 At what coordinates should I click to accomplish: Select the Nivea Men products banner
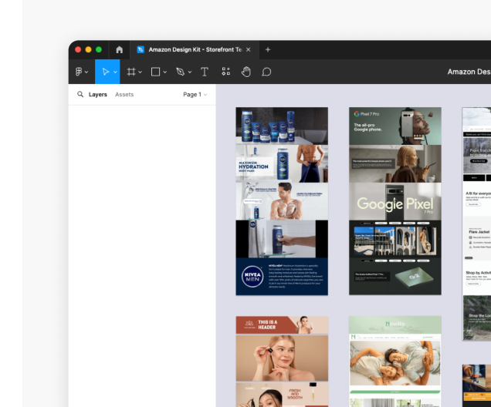click(x=282, y=126)
